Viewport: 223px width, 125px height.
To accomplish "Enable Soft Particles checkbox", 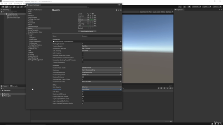I will pos(83,53).
